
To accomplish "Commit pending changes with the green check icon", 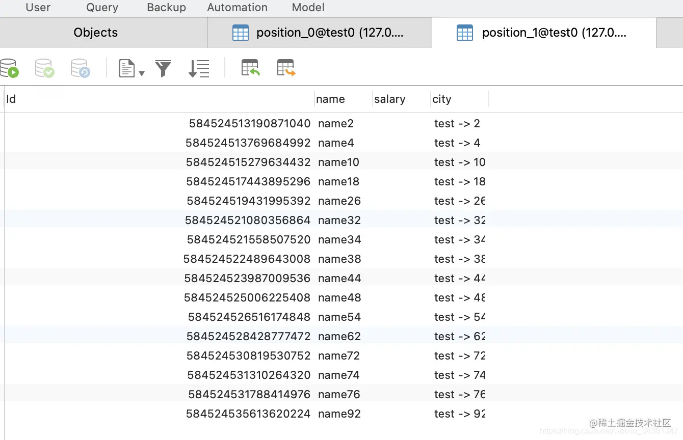I will click(x=44, y=68).
